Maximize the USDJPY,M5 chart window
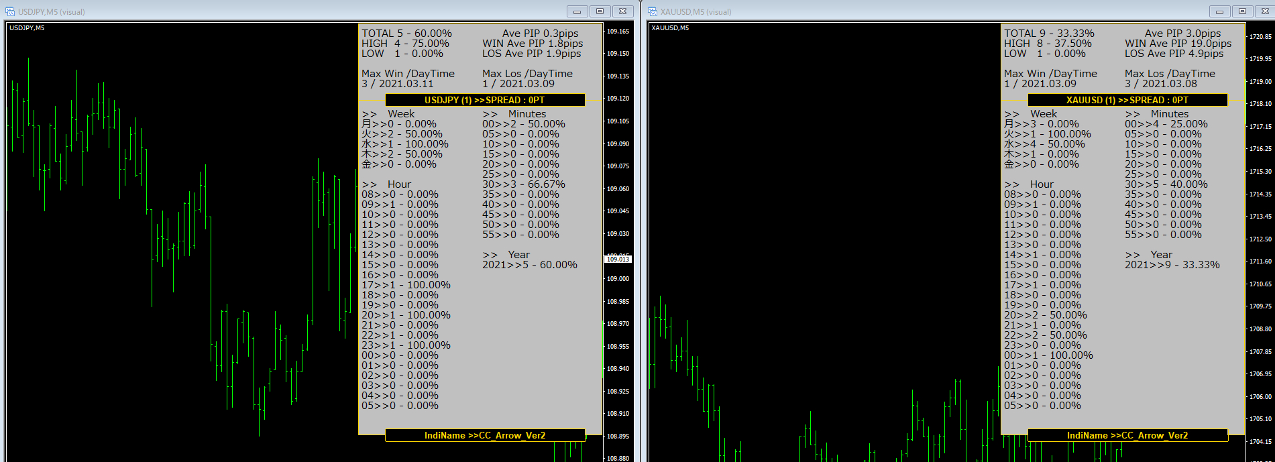The width and height of the screenshot is (1275, 462). (600, 11)
